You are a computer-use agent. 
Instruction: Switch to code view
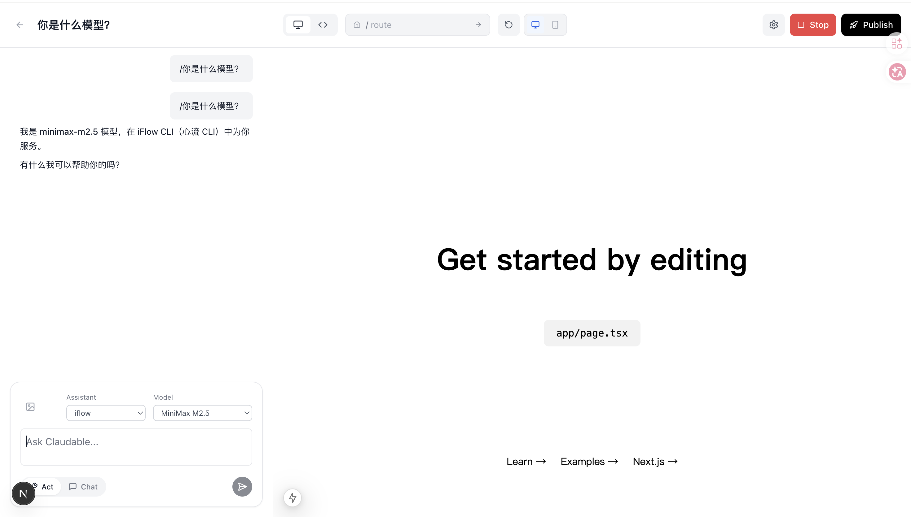click(323, 25)
